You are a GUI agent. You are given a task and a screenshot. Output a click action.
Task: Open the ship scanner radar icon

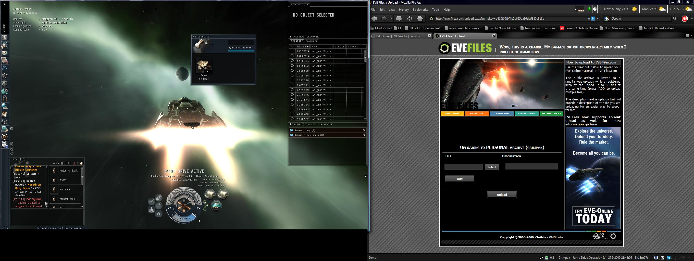[159, 206]
